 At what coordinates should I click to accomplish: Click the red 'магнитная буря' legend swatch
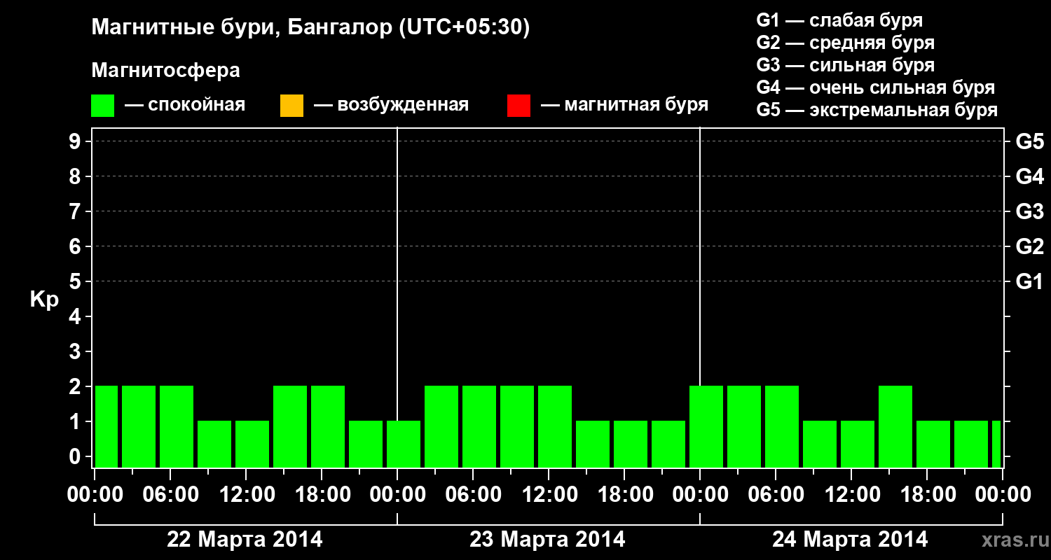518,106
